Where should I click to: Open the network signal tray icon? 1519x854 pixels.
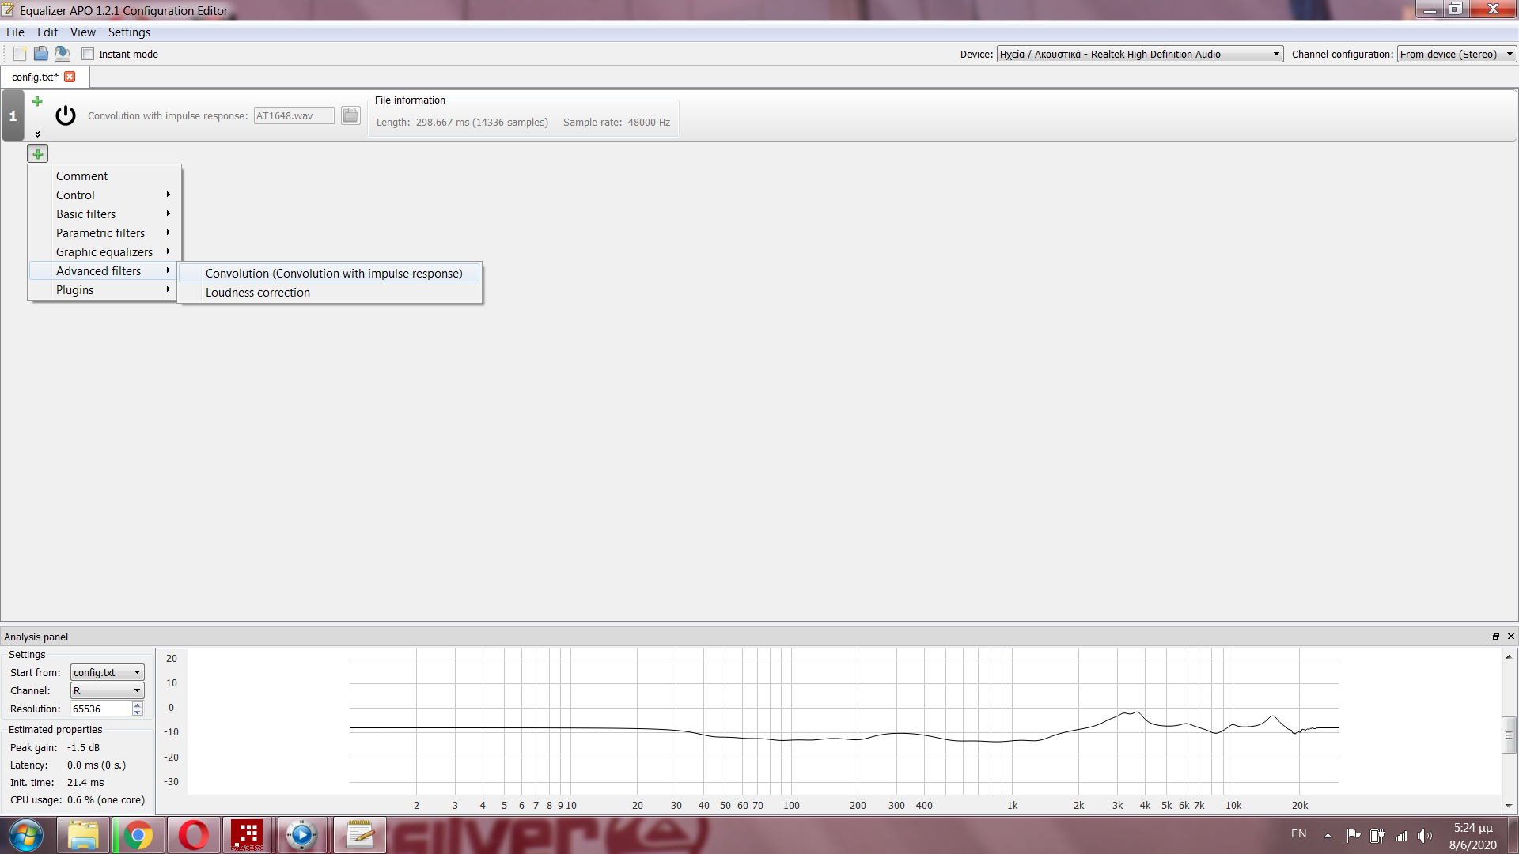[x=1401, y=835]
